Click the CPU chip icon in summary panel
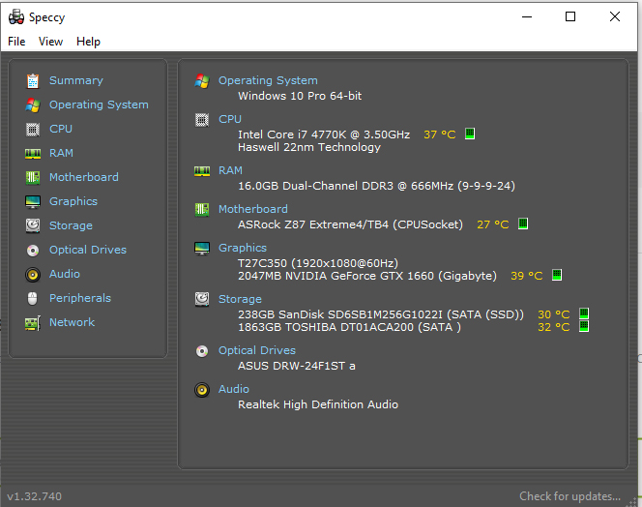The image size is (642, 507). (202, 120)
